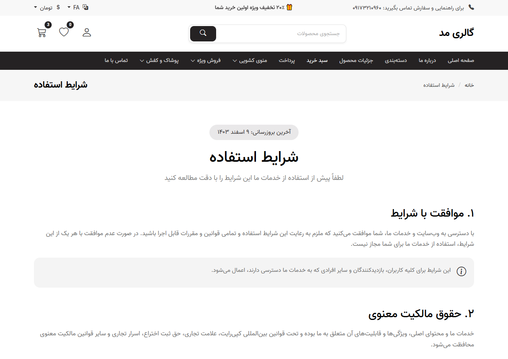This screenshot has height=359, width=508.
Task: Click the info circle icon in the notice box
Action: (x=461, y=271)
